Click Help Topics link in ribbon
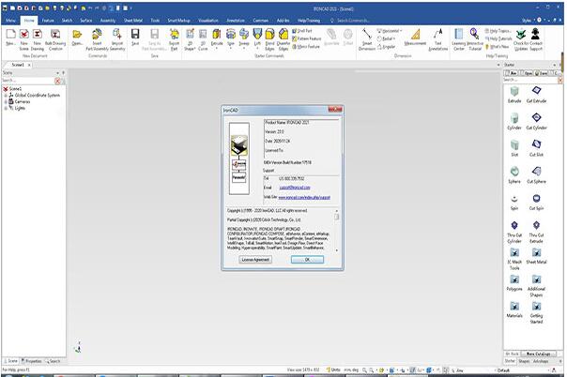 [x=498, y=31]
